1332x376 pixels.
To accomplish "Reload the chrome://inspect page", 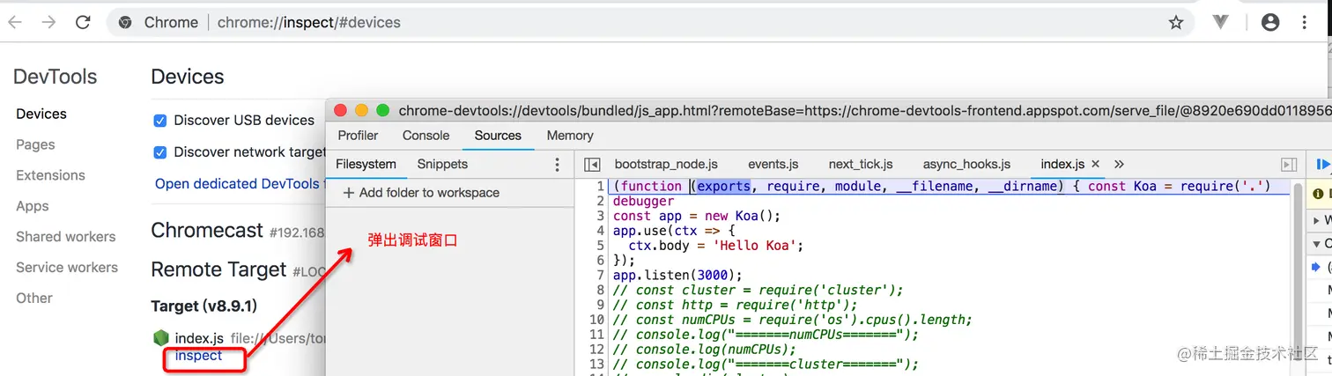I will pos(82,22).
